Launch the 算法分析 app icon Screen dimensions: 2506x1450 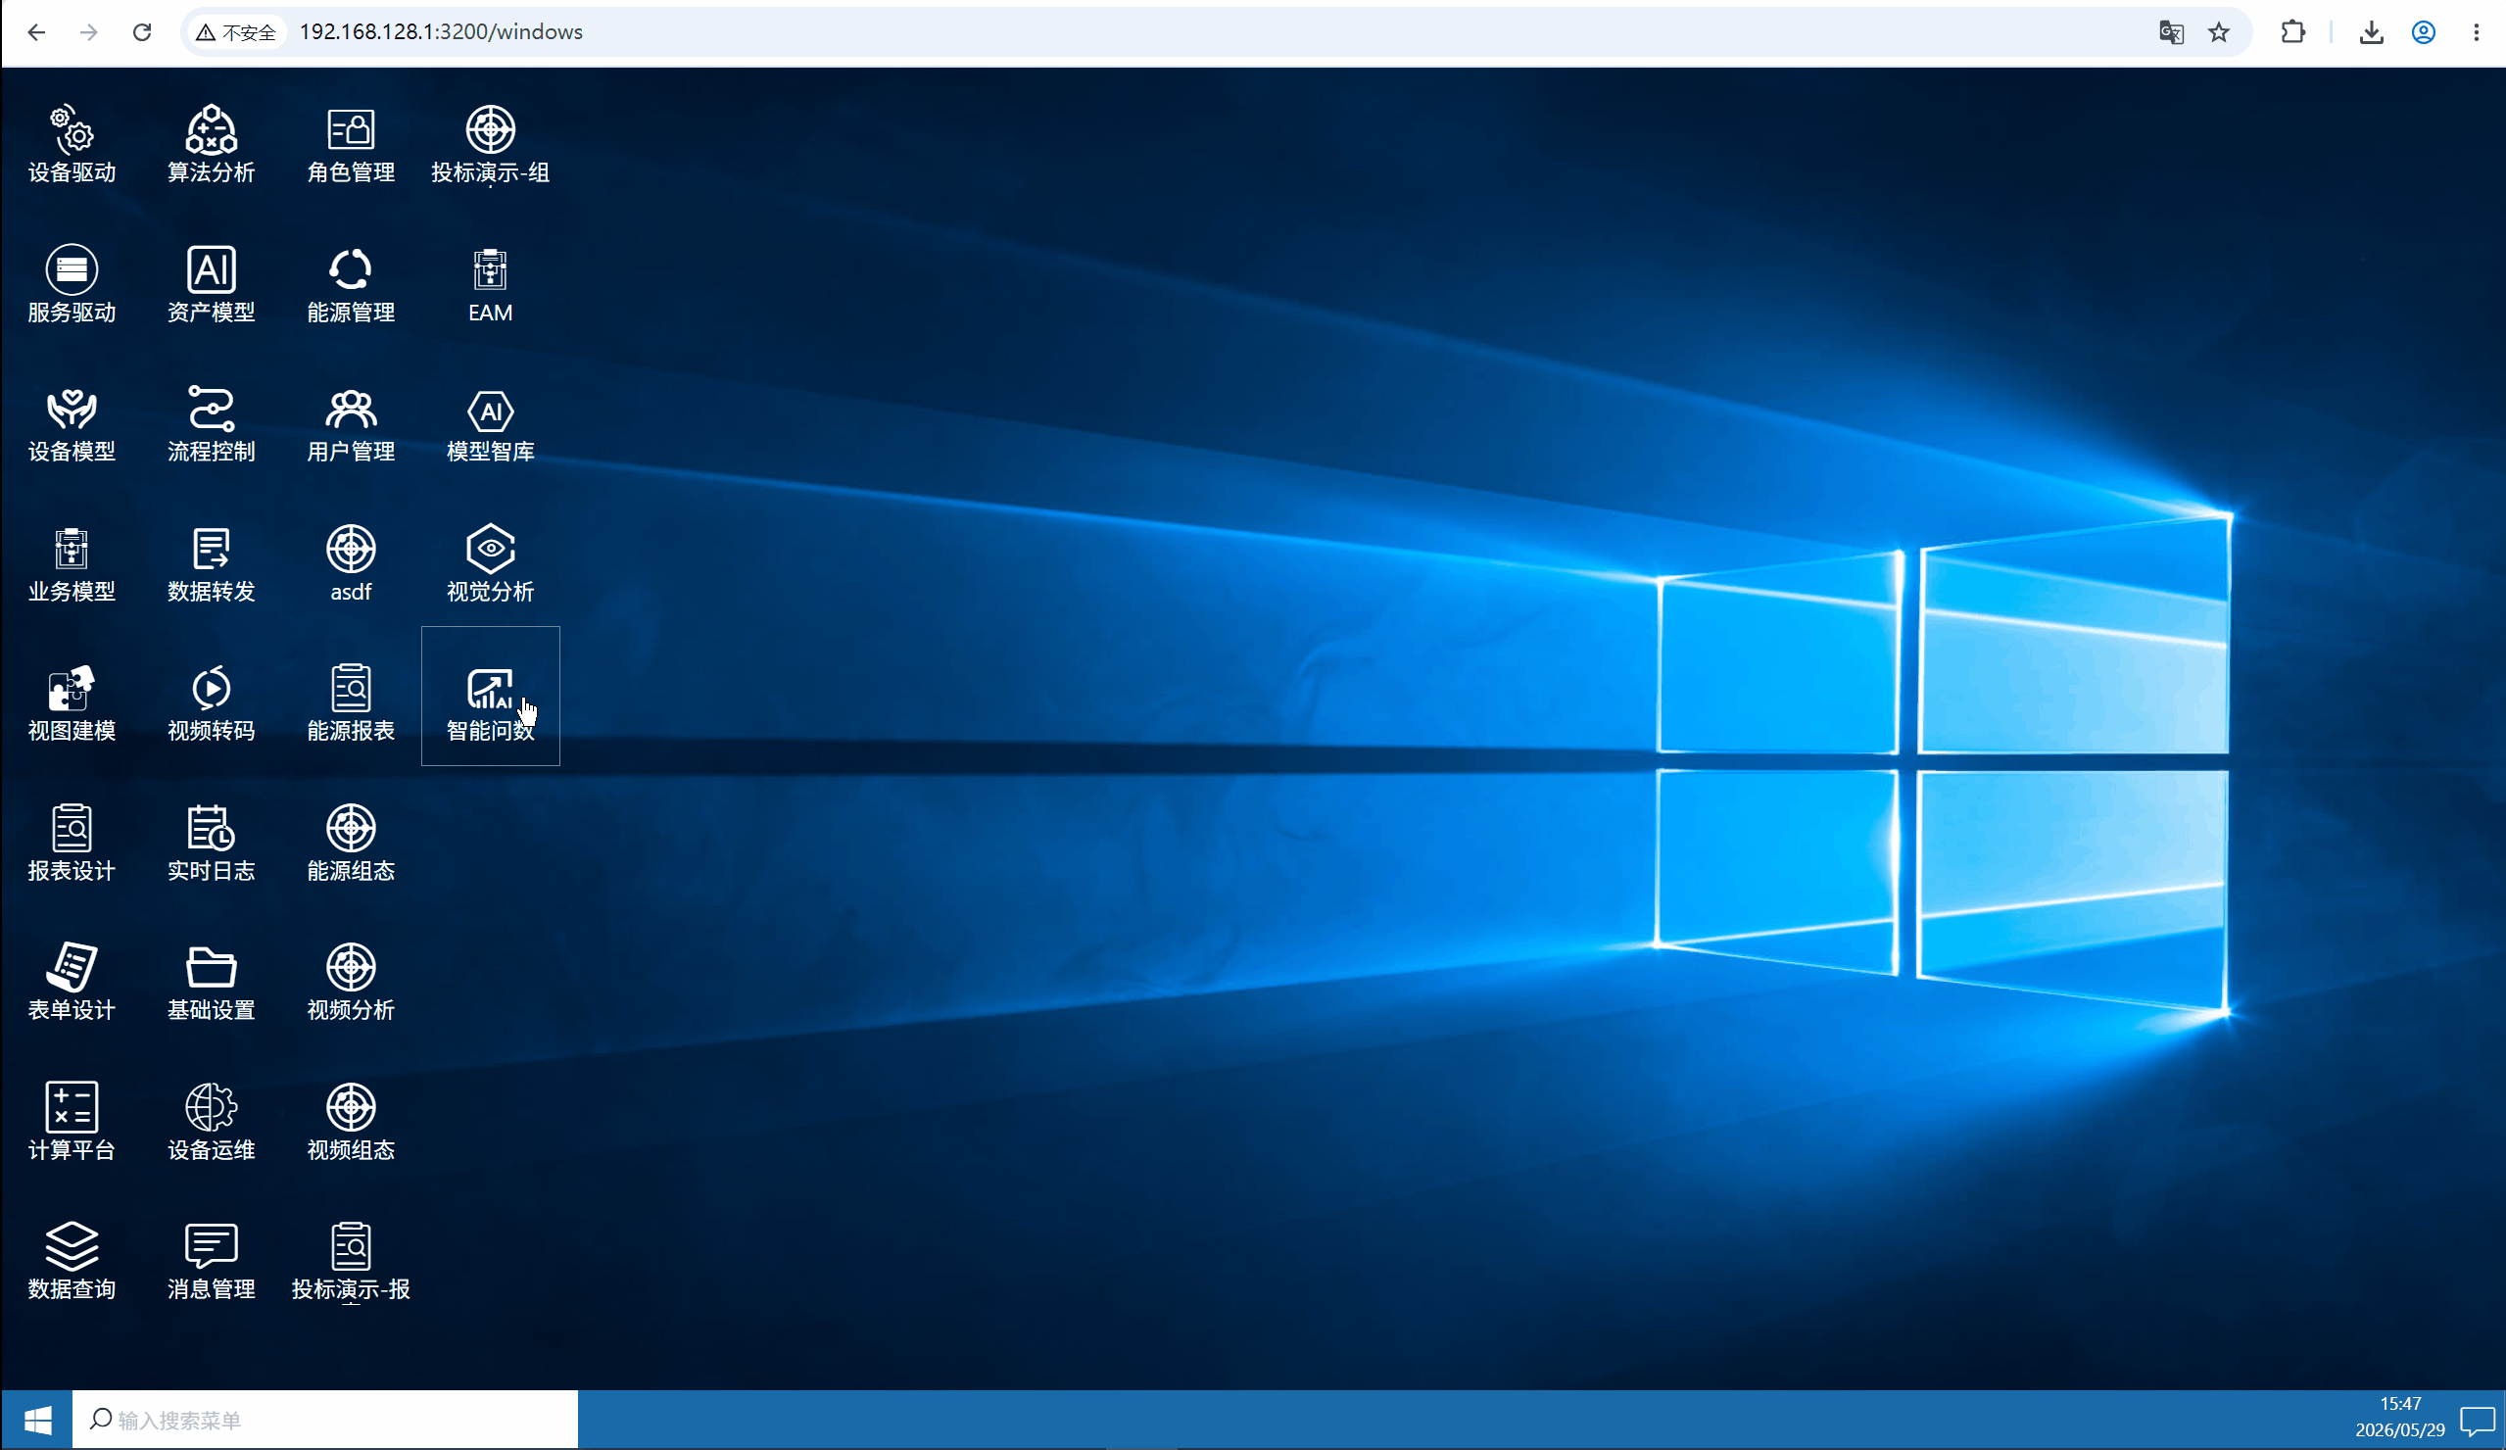(x=211, y=144)
